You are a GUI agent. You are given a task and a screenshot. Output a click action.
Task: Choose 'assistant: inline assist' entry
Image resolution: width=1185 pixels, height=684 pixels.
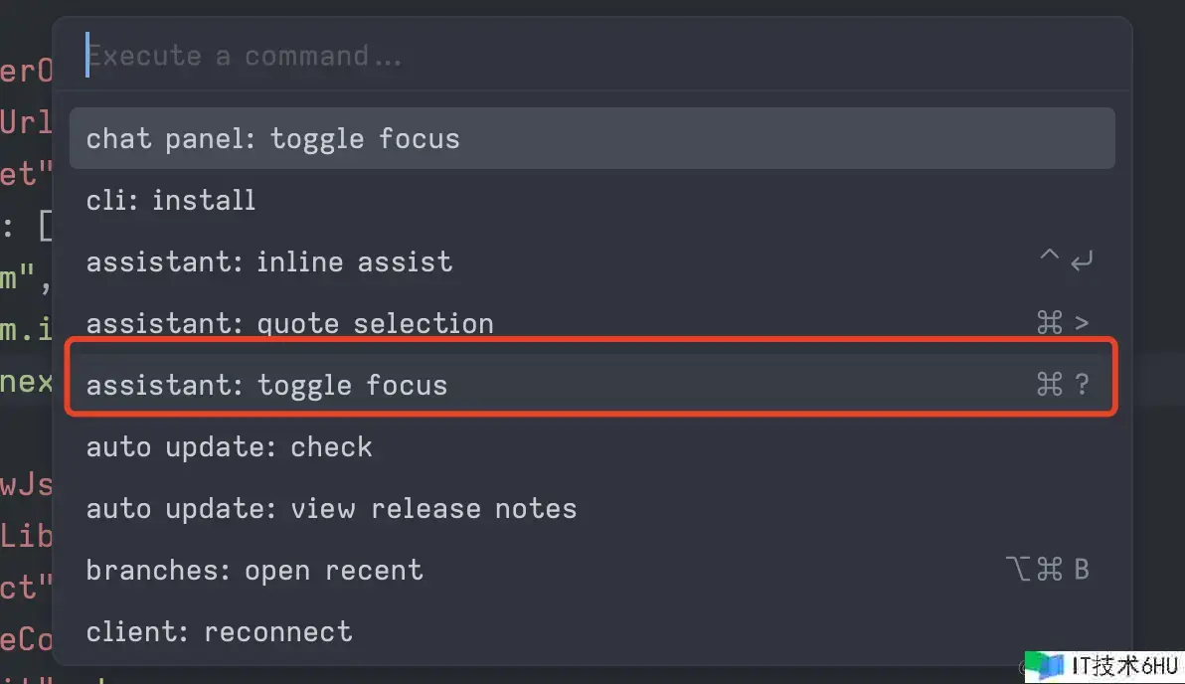pyautogui.click(x=592, y=261)
